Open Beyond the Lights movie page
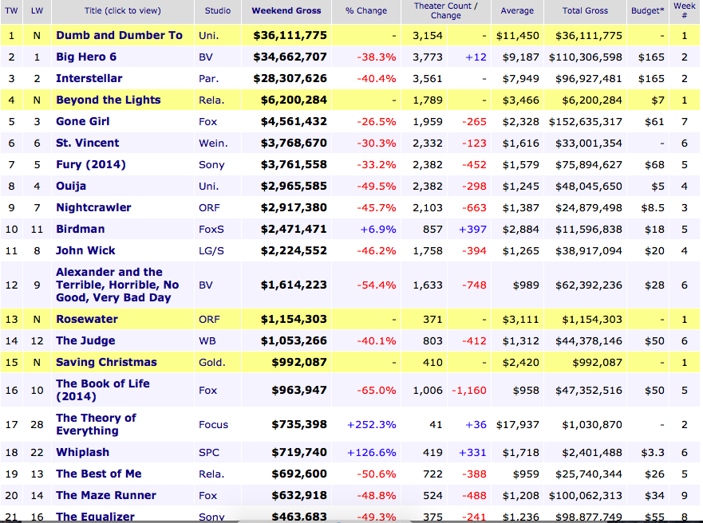703x523 pixels. [x=108, y=100]
